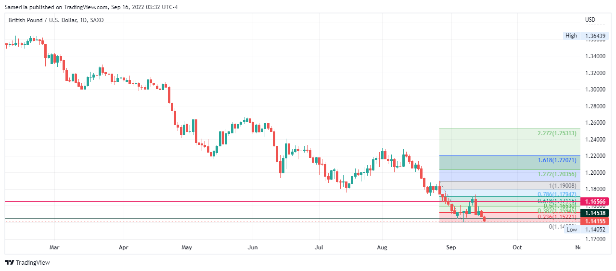The width and height of the screenshot is (616, 271).
Task: Click the 1.36439 high value label
Action: [596, 36]
